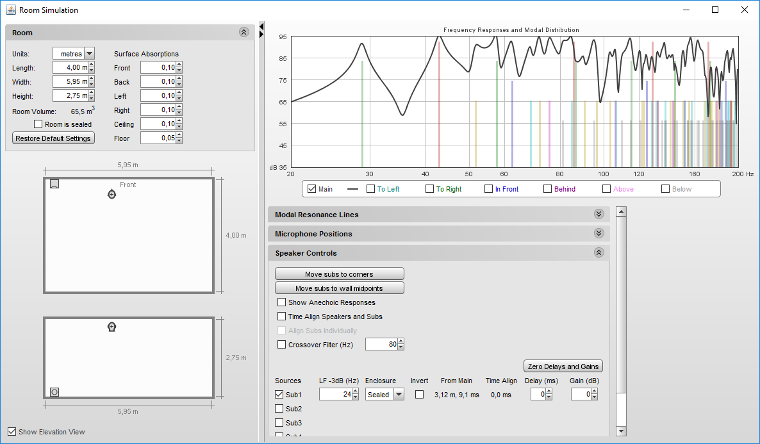Tick the Show Anechoic Responses checkbox
This screenshot has height=444, width=760.
281,302
